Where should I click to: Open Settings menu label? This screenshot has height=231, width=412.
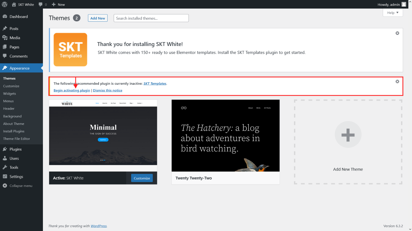point(16,177)
